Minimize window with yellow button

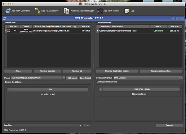8,4
